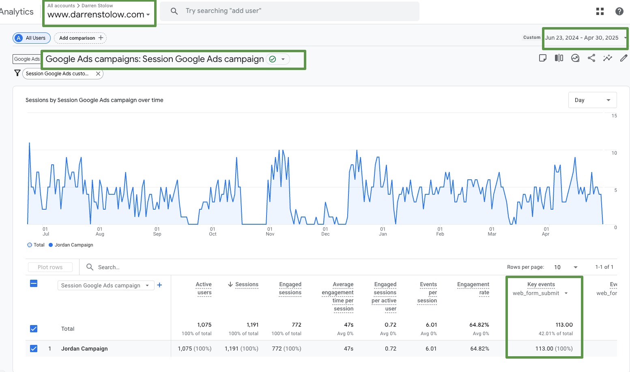Image resolution: width=630 pixels, height=372 pixels.
Task: Click the green report status check icon
Action: click(x=273, y=59)
